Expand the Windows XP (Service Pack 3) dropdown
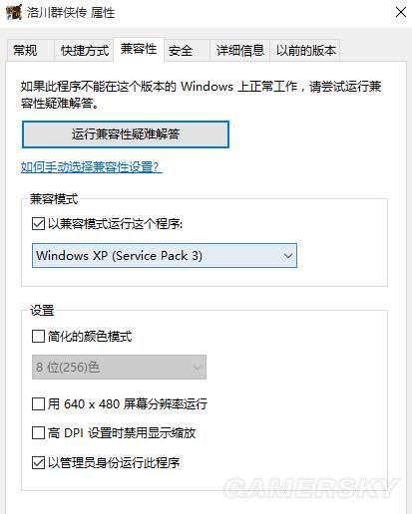412x514 pixels. (x=165, y=255)
